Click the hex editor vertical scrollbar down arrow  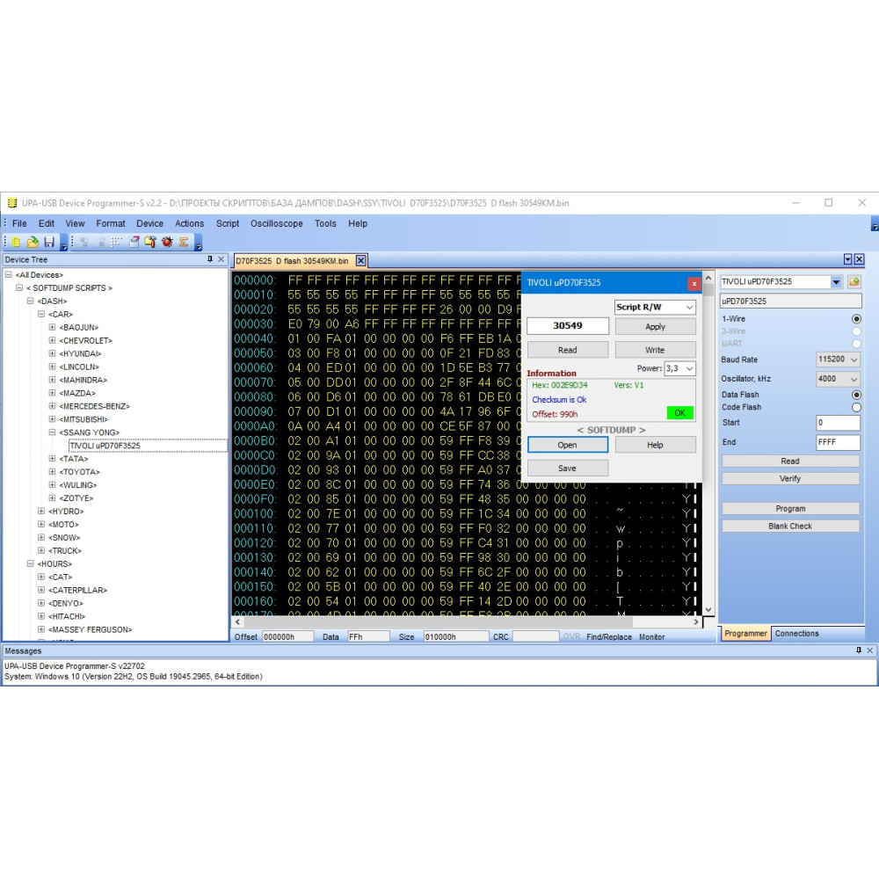(708, 610)
